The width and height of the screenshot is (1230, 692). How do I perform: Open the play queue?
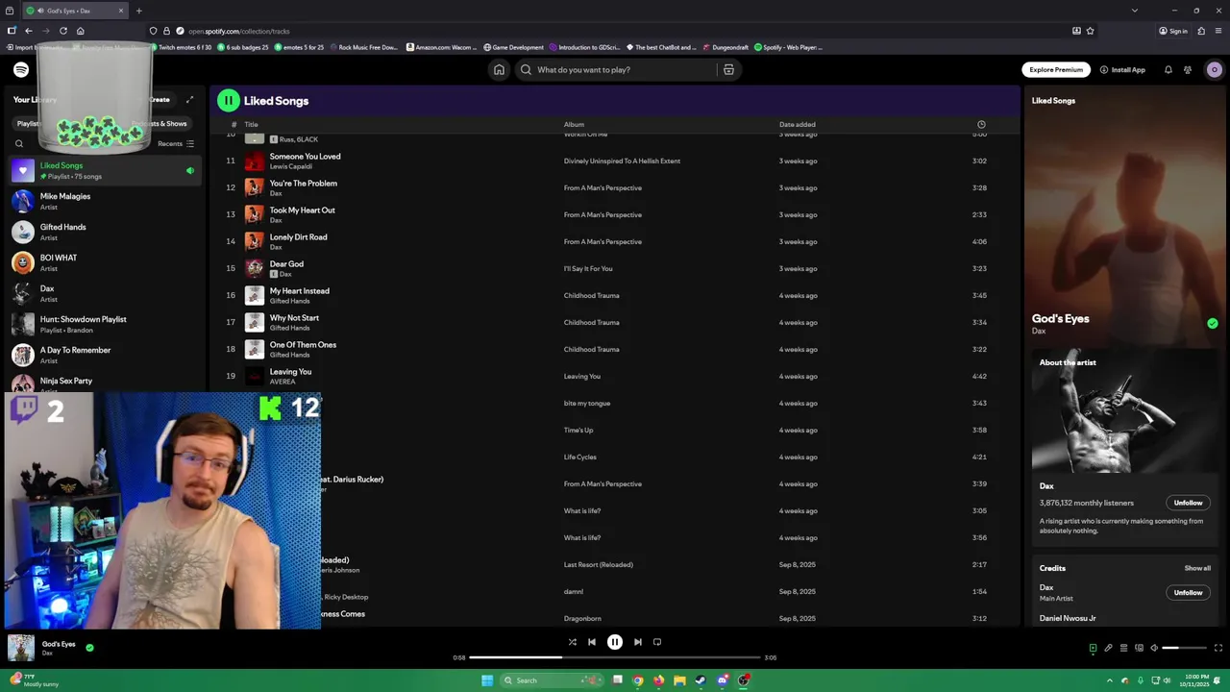tap(1123, 648)
